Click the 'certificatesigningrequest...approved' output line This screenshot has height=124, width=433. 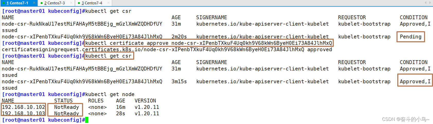click(167, 49)
